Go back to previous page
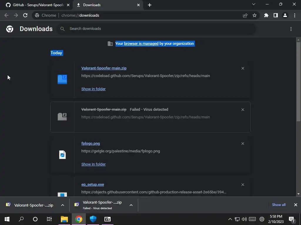 click(6, 15)
